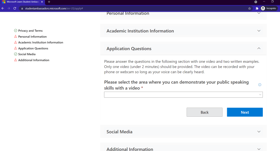280x151 pixels.
Task: Click the warning icon beside Personal Information
Action: (x=16, y=36)
